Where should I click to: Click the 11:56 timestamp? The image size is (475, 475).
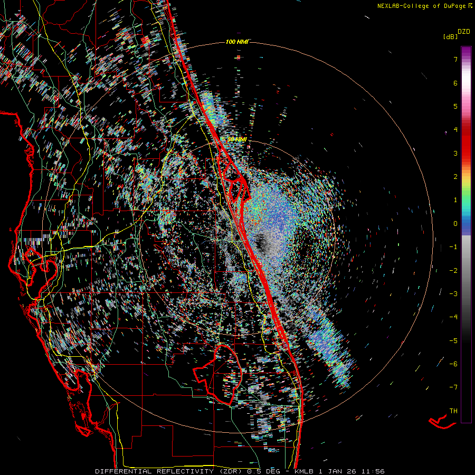[x=373, y=471]
